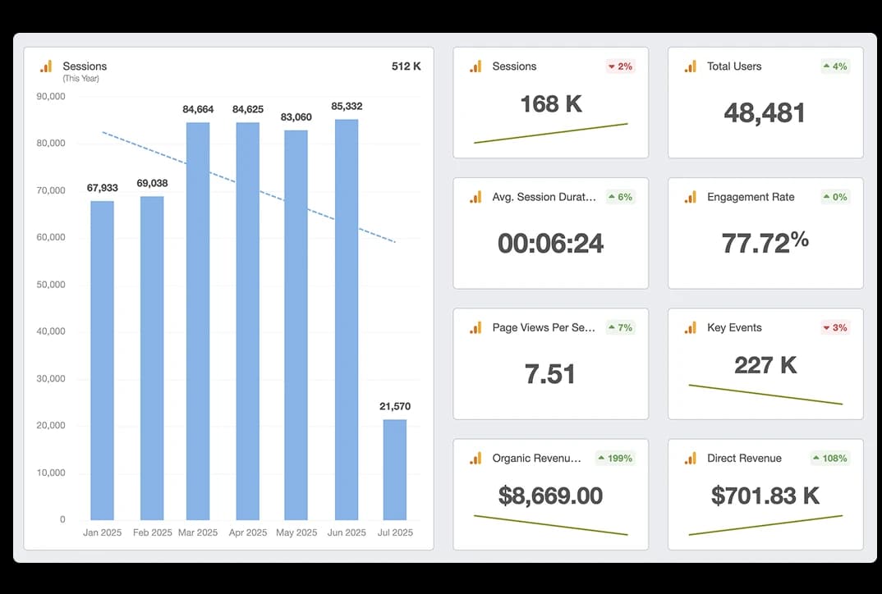This screenshot has height=594, width=882.
Task: Click the analytics icon on Engagement Rate card
Action: click(x=691, y=197)
